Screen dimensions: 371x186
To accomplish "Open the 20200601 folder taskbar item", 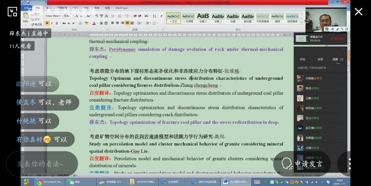I will point(143,182).
